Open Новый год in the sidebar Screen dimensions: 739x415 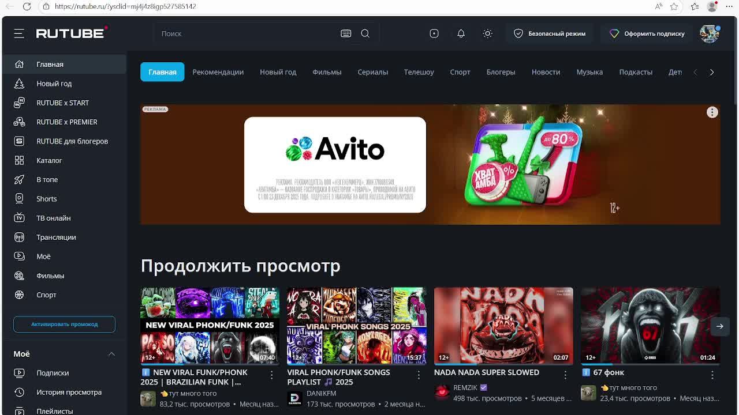pyautogui.click(x=64, y=84)
